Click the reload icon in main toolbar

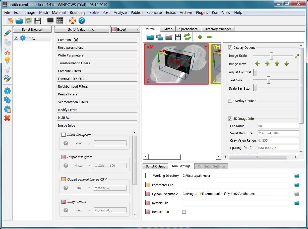(x=28, y=21)
